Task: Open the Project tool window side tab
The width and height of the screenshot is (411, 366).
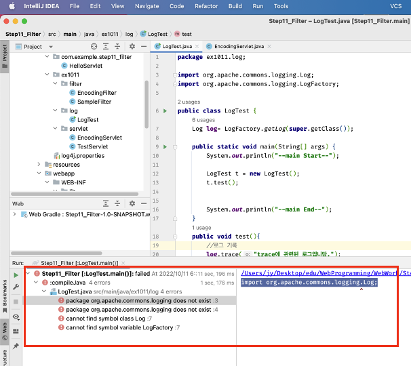Action: coord(5,56)
